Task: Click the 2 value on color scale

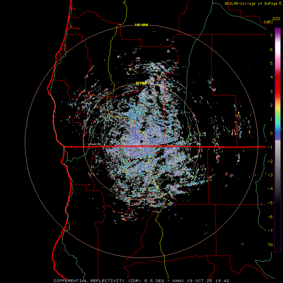Action: coord(271,105)
